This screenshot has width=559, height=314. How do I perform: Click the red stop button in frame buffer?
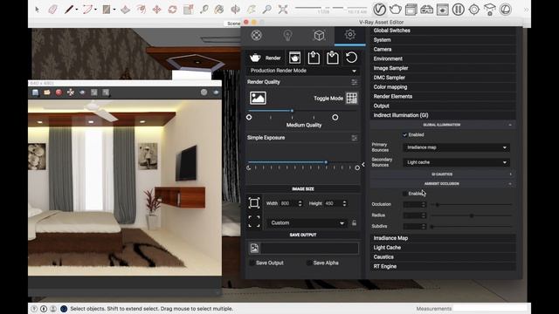[x=59, y=92]
